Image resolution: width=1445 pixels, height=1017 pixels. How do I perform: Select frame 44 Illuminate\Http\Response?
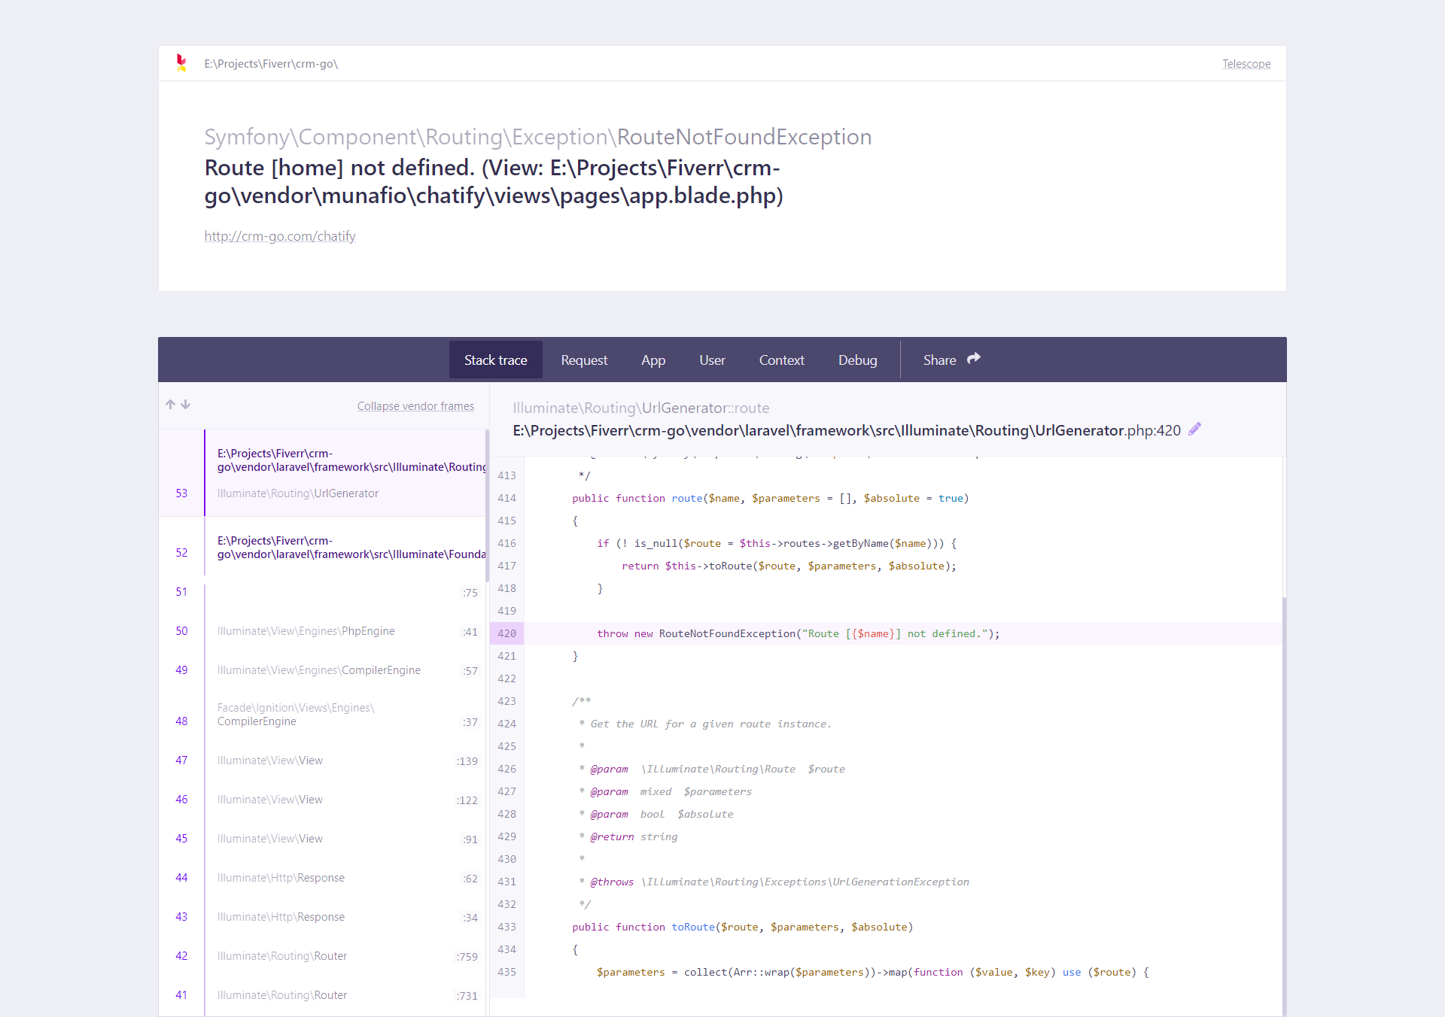[x=324, y=878]
